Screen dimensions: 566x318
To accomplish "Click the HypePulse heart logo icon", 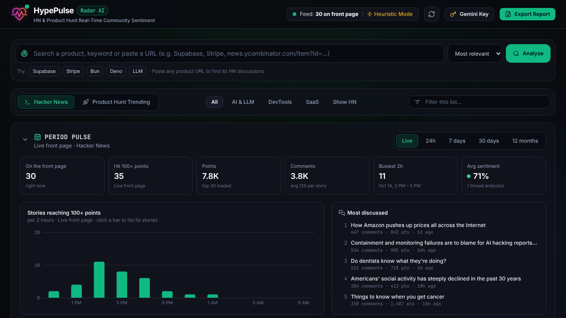I will pyautogui.click(x=19, y=14).
